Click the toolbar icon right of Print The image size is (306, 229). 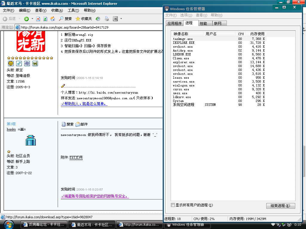[115, 19]
